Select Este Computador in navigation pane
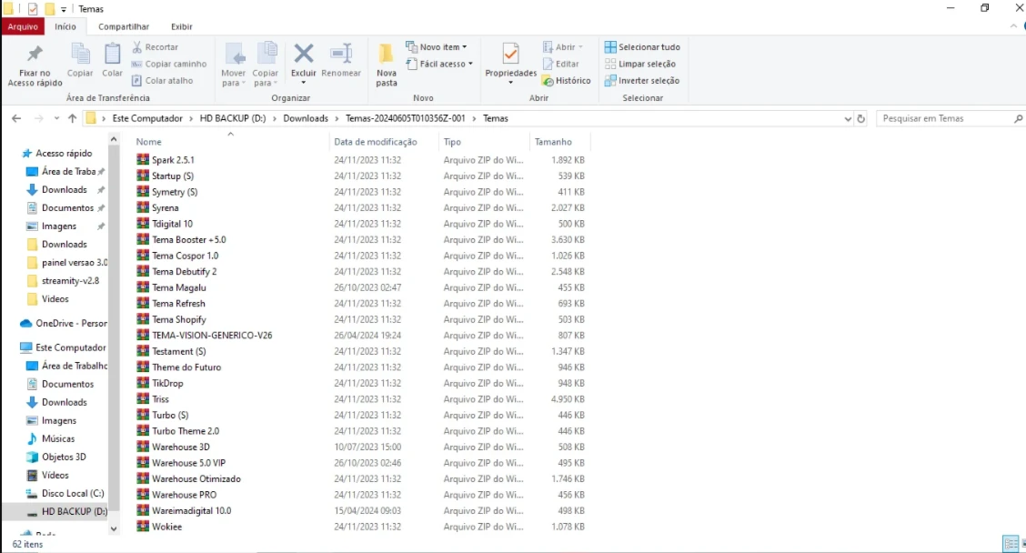 pyautogui.click(x=63, y=347)
